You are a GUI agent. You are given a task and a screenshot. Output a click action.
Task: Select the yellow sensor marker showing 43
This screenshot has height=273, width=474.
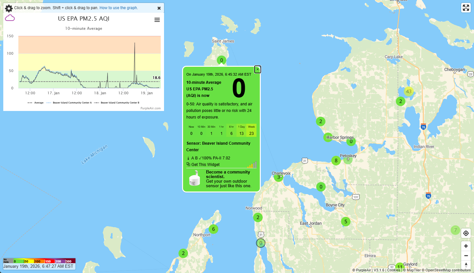point(408,91)
